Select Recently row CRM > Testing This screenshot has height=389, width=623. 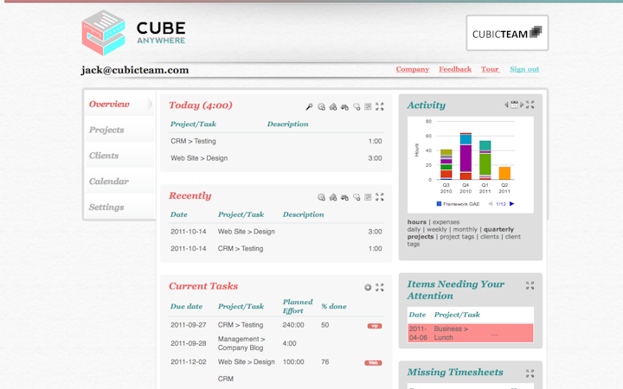276,248
